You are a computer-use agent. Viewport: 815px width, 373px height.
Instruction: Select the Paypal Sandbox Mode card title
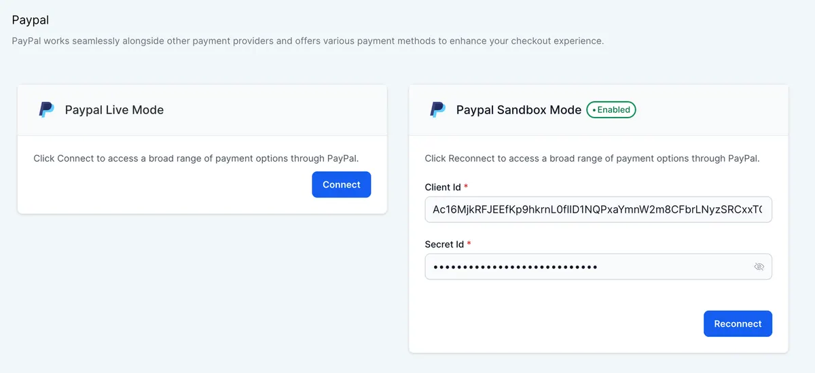click(519, 109)
